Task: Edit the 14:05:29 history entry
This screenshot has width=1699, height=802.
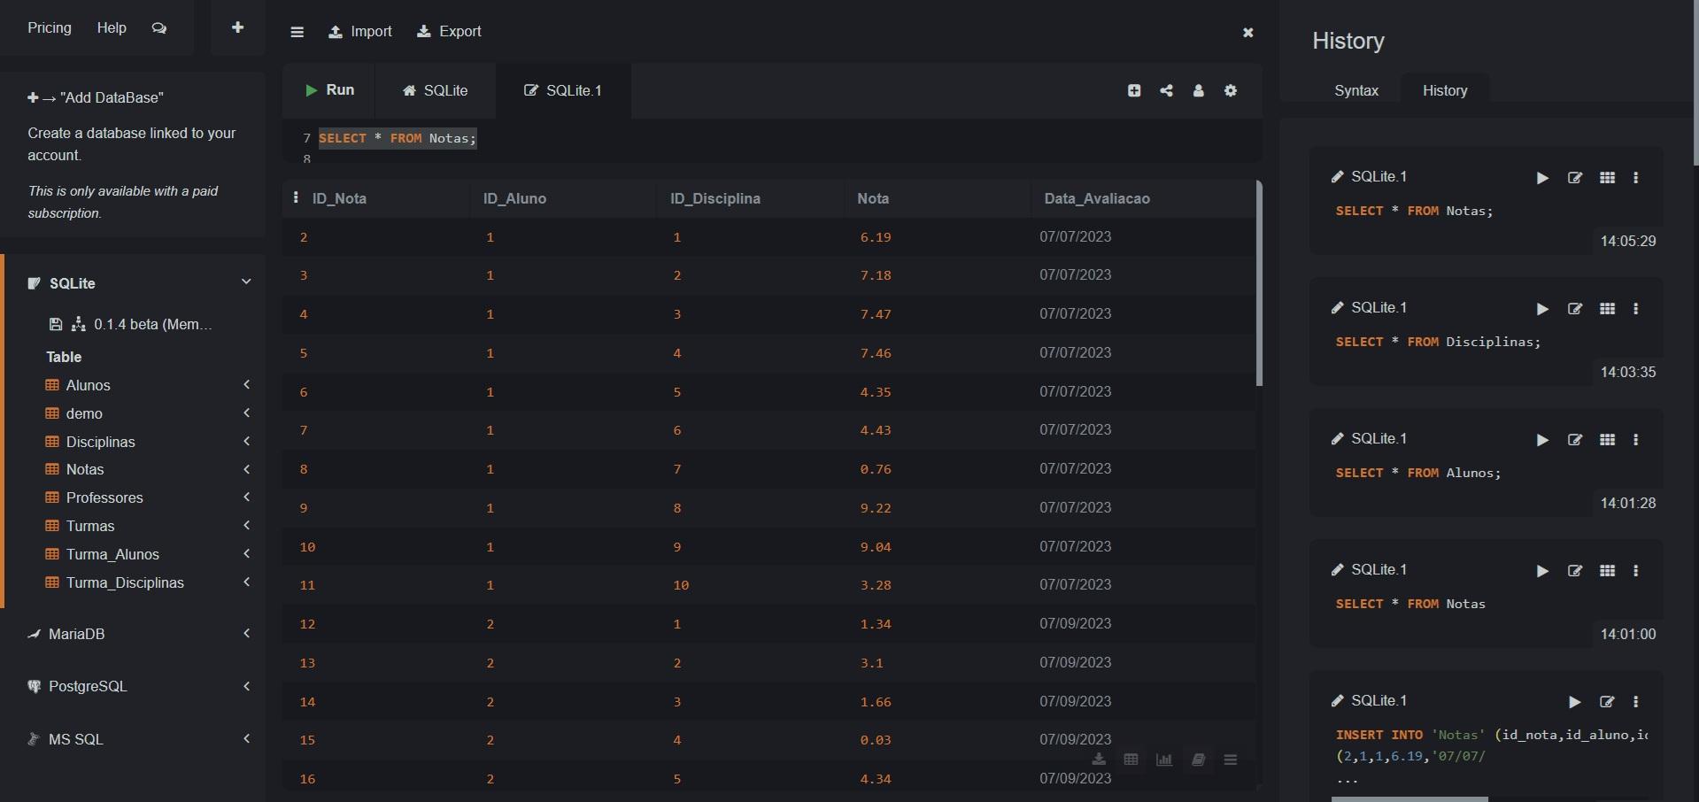Action: click(1575, 178)
